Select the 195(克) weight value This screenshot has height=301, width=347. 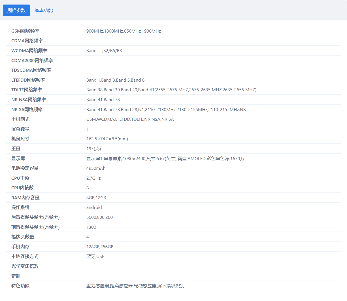93,149
